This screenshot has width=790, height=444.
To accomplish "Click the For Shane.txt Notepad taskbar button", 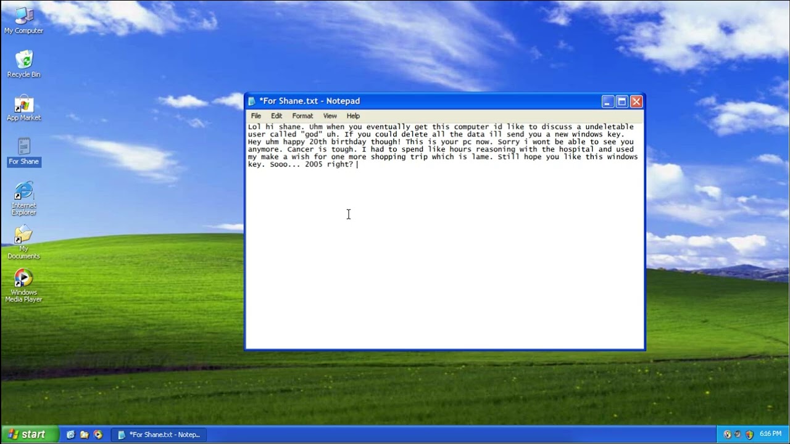I will tap(159, 435).
